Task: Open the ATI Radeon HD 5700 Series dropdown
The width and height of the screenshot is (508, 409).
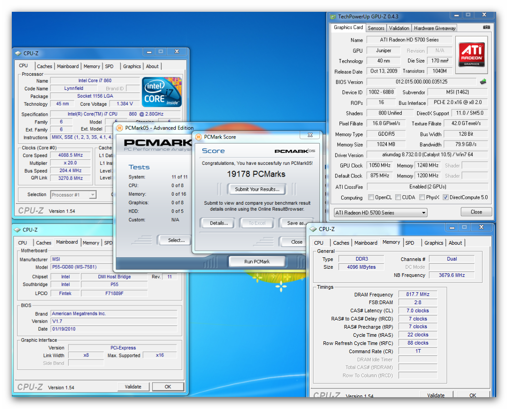Action: click(x=380, y=212)
